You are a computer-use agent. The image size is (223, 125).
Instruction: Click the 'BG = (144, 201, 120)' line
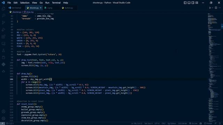tap(28, 32)
